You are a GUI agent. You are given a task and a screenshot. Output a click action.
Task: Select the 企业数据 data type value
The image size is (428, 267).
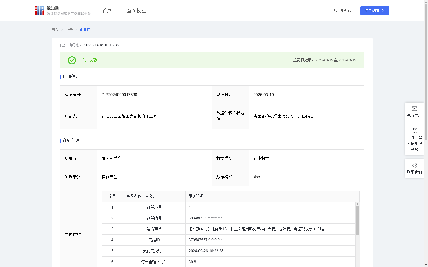click(x=261, y=159)
